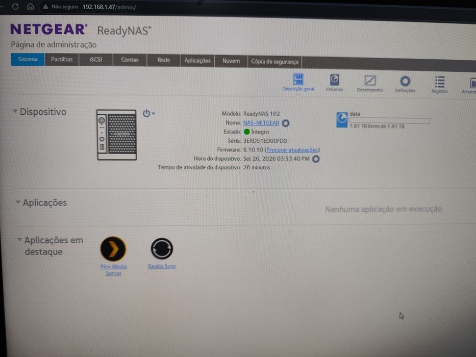Open the Registos logs icon
Image resolution: width=476 pixels, height=357 pixels.
440,82
